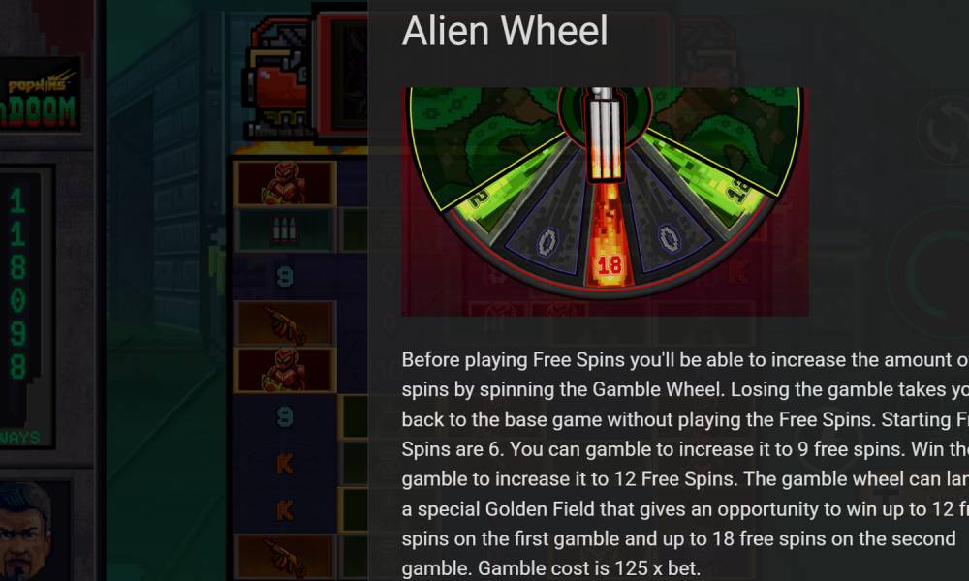Select the wheel's metallic pointer needle
Viewport: 969px width, 581px height.
tap(605, 134)
